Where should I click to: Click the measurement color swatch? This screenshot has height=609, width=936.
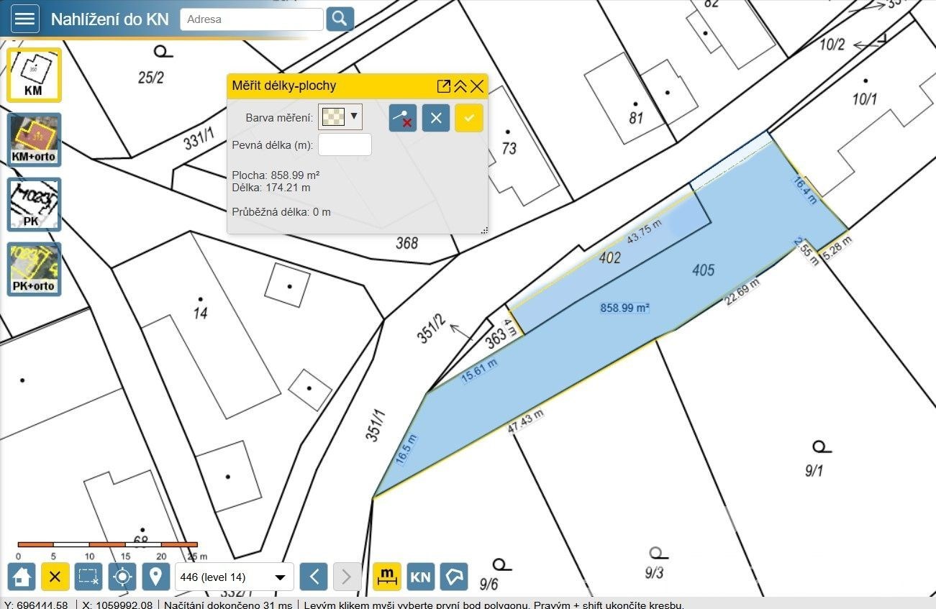pyautogui.click(x=333, y=116)
